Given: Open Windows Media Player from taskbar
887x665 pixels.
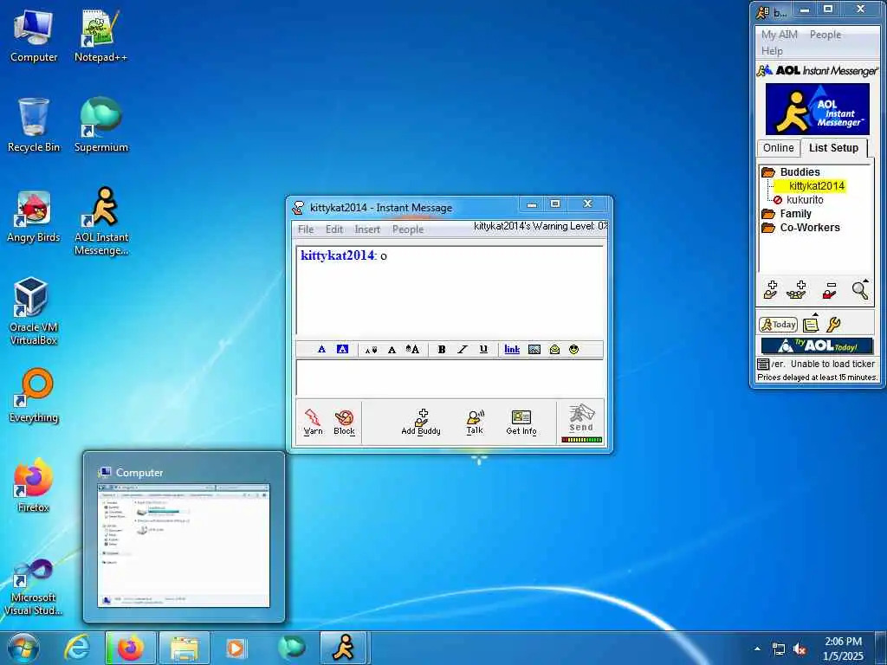Looking at the screenshot, I should click(x=236, y=648).
